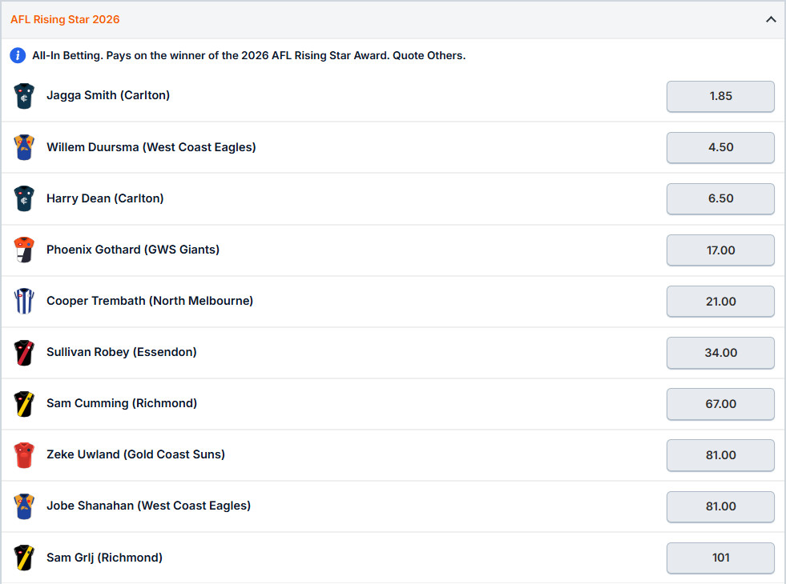Click Cooper Trembath's North Melbourne striped jersey icon
This screenshot has width=786, height=584.
(24, 301)
